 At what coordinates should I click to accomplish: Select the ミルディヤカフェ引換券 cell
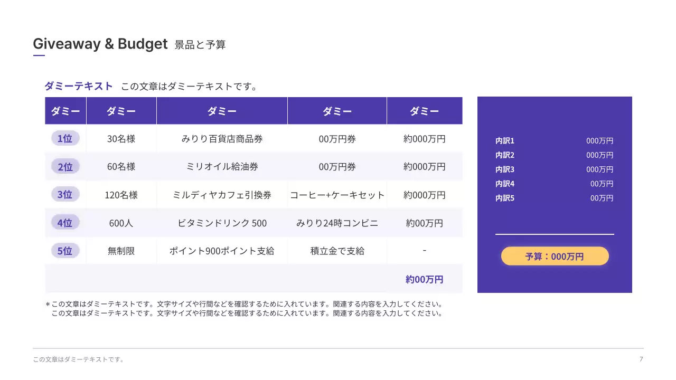point(222,195)
